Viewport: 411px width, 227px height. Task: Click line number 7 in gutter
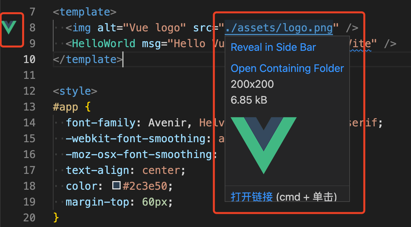coord(32,12)
